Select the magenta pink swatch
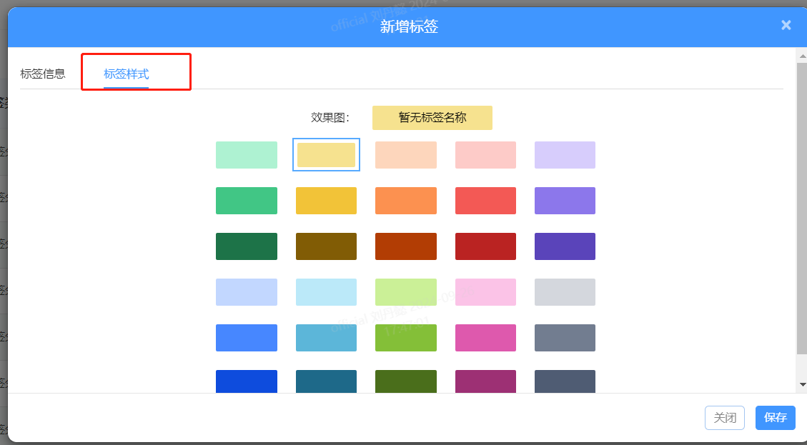 (485, 338)
